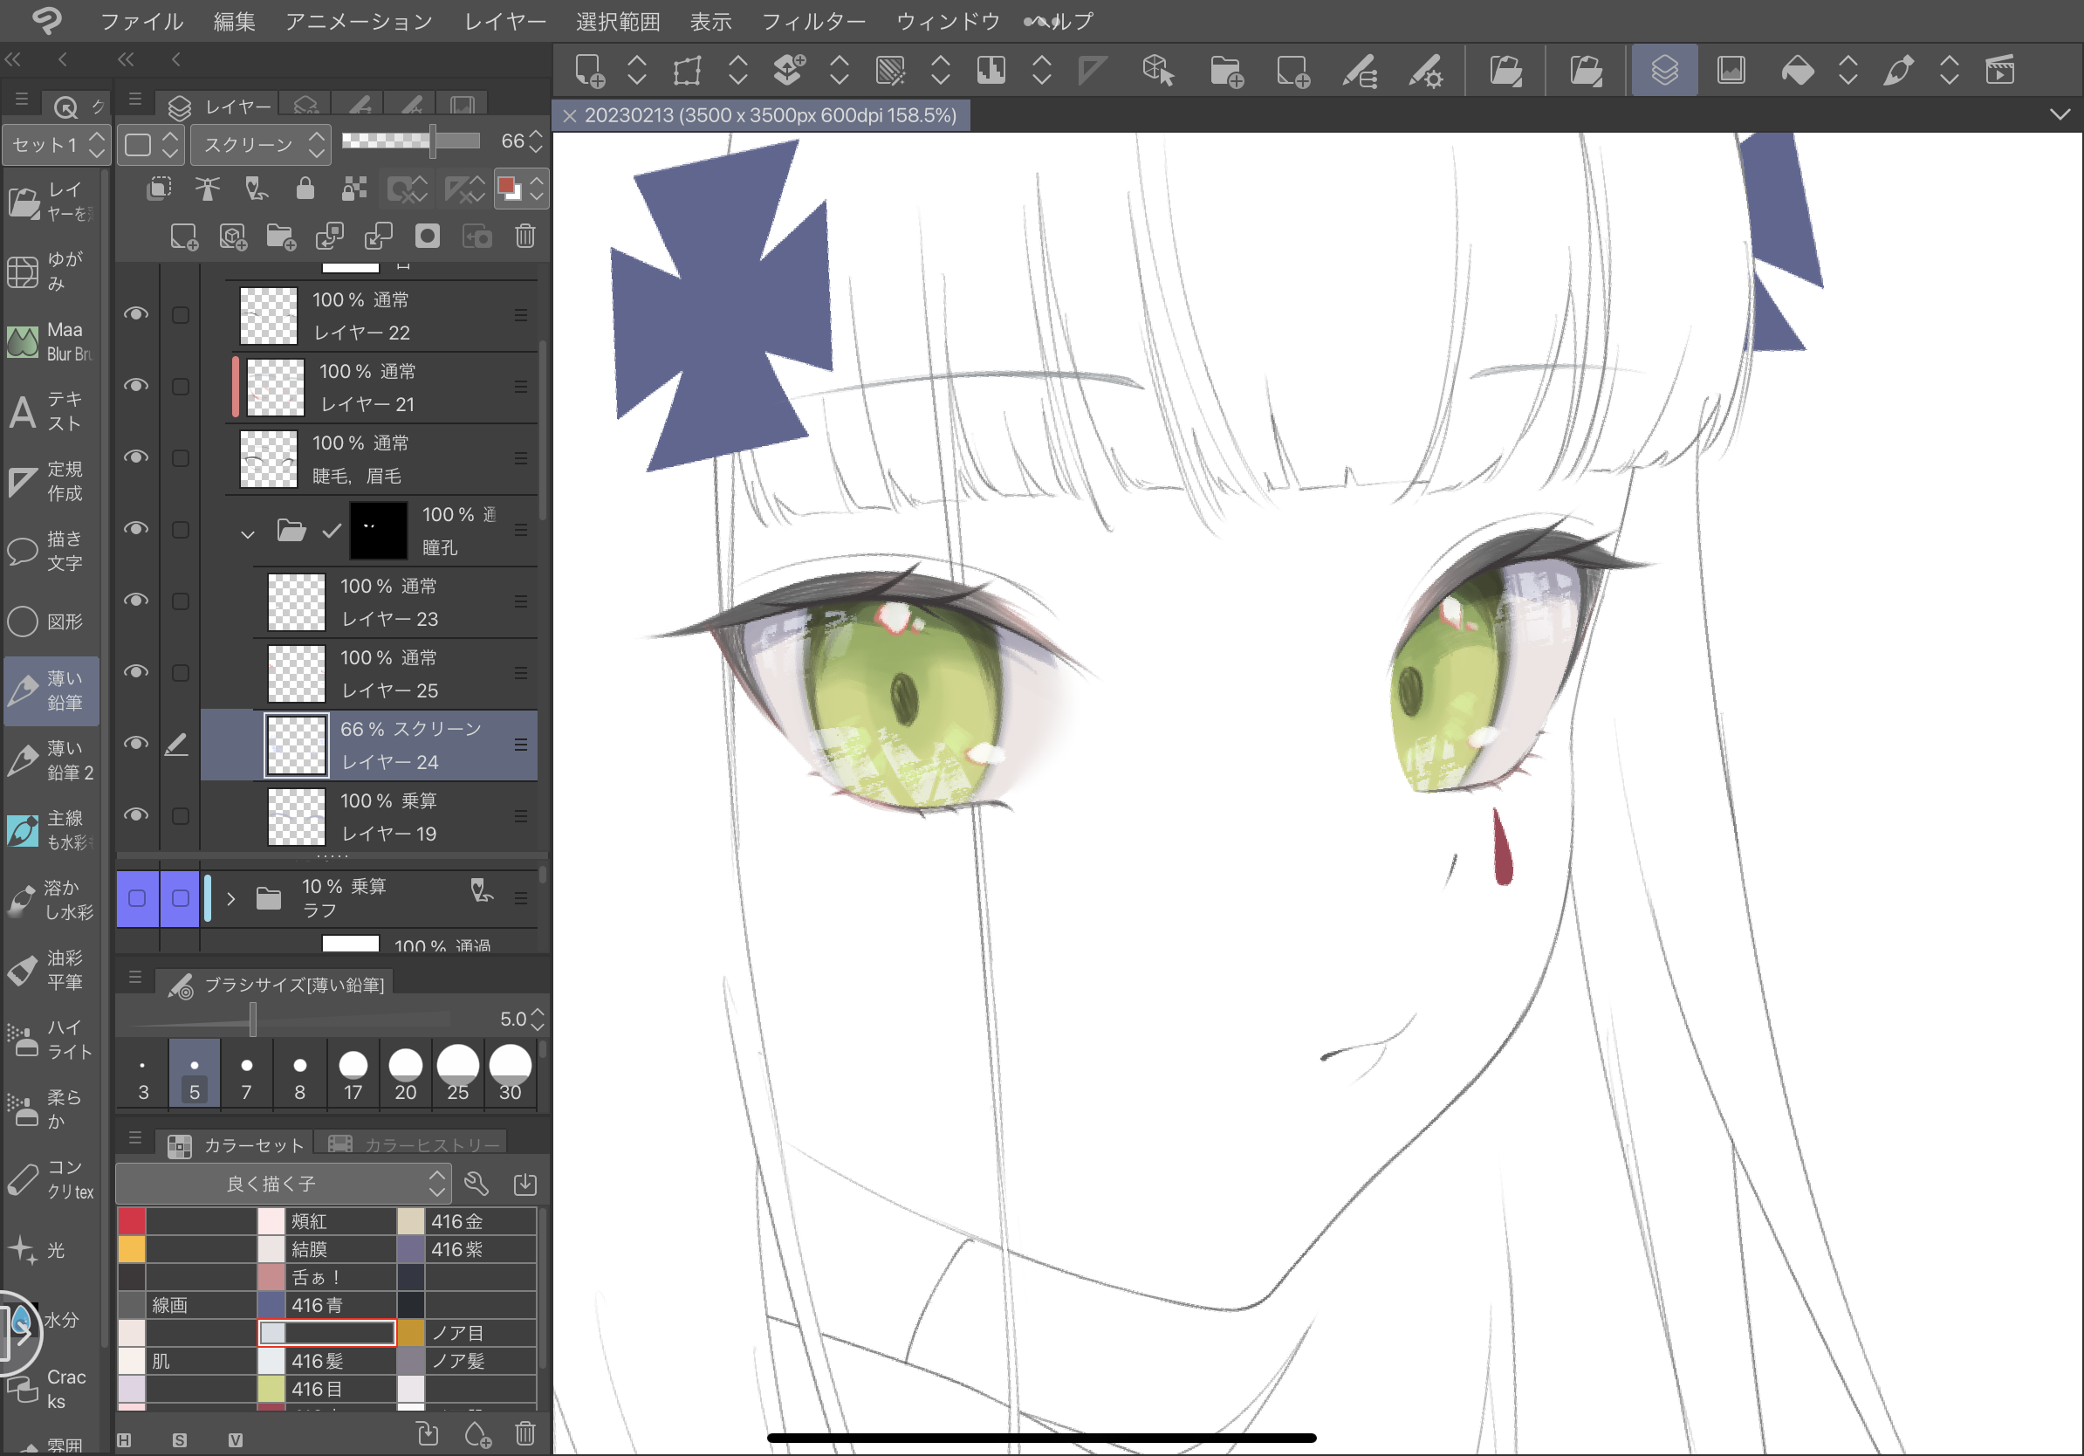
Task: Click the fill bucket icon in command bar
Action: point(1797,71)
